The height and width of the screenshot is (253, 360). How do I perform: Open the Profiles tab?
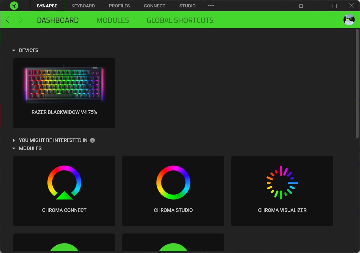click(x=120, y=6)
